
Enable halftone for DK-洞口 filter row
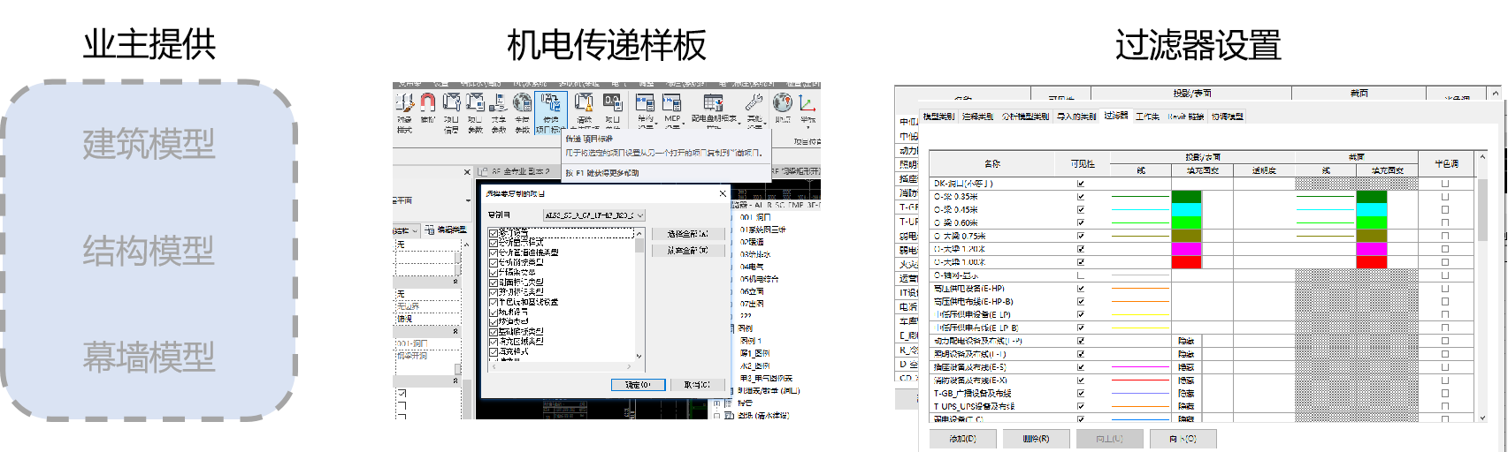[x=1445, y=184]
